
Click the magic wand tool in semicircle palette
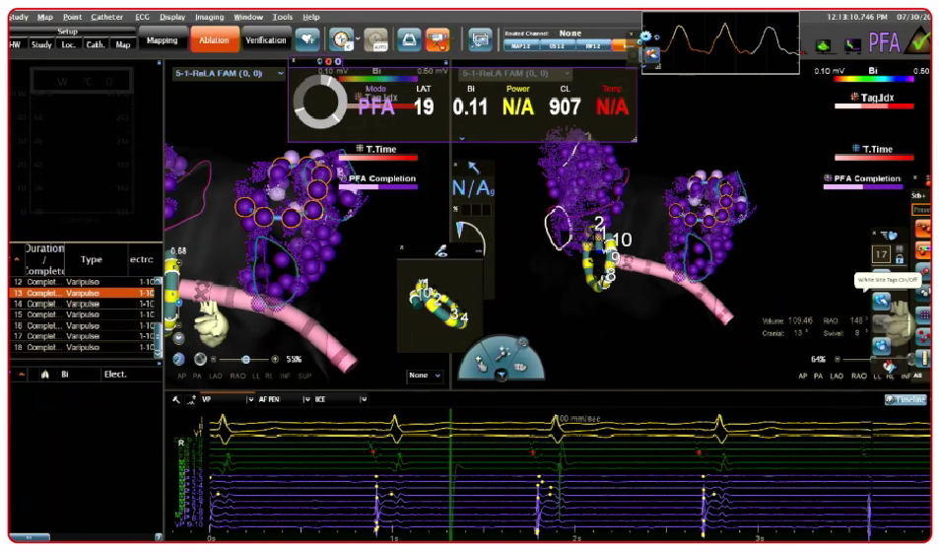coord(503,353)
